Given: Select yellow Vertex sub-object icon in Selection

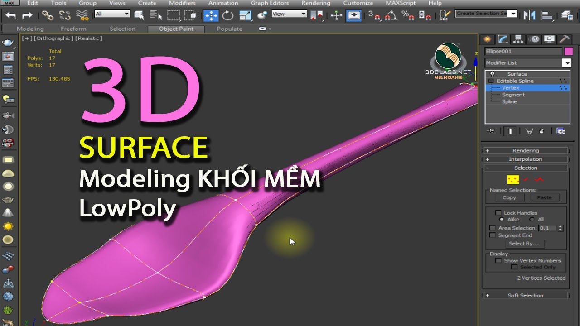Looking at the screenshot, I should click(x=512, y=180).
